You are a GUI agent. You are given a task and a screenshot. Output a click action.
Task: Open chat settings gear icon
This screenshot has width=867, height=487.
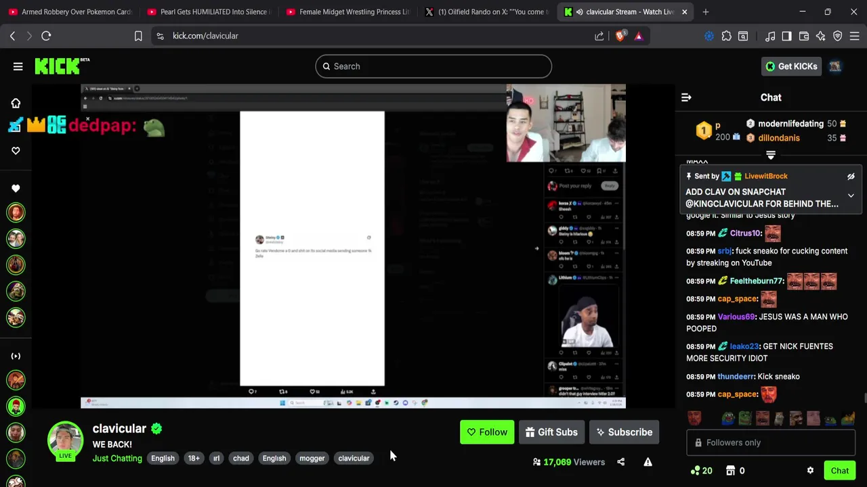(x=810, y=471)
